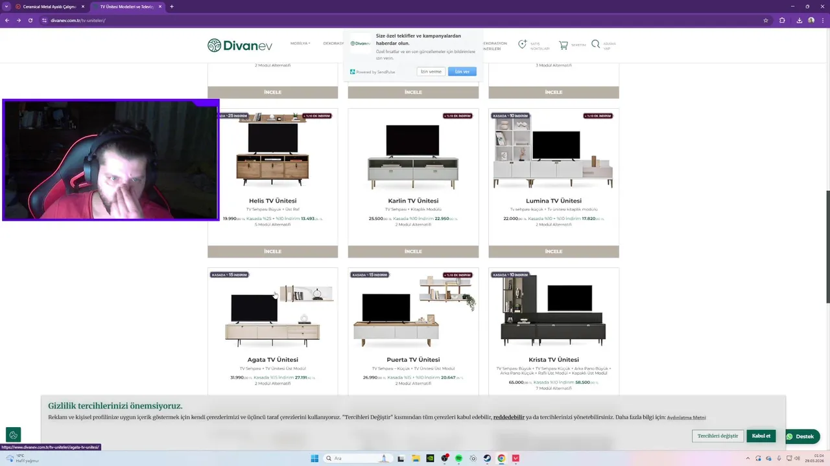Open the Arama Yap search icon
Screen dimensions: 830x466
click(595, 45)
